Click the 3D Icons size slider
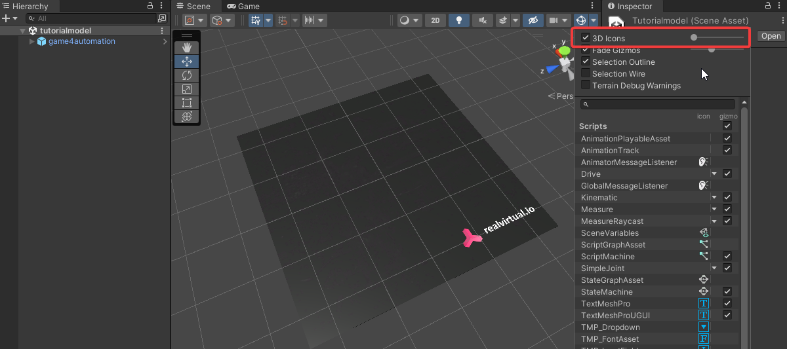Image resolution: width=787 pixels, height=349 pixels. [717, 38]
